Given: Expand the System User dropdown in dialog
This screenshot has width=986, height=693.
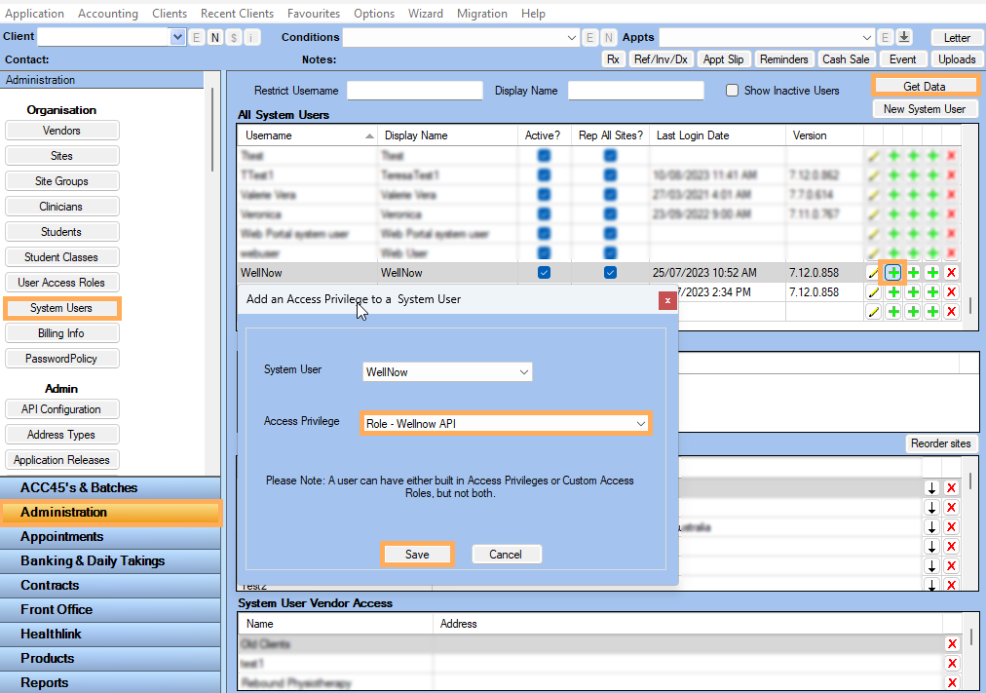Looking at the screenshot, I should tap(523, 371).
